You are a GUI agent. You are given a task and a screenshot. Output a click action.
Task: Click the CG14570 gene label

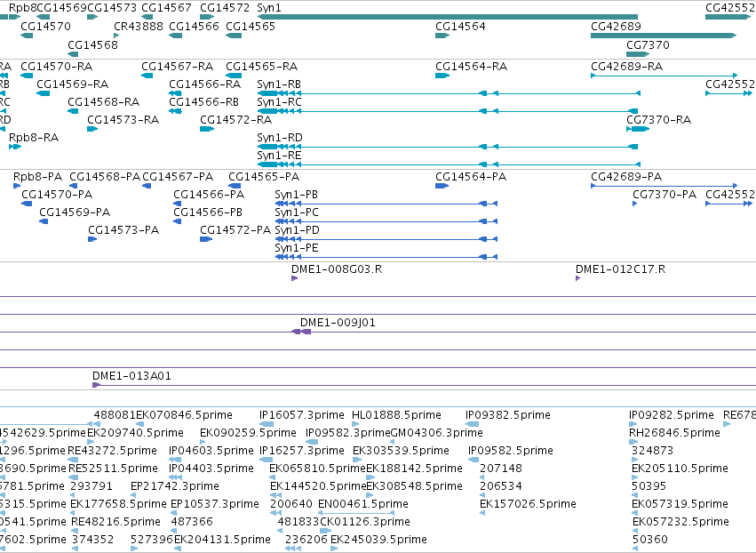click(x=45, y=26)
